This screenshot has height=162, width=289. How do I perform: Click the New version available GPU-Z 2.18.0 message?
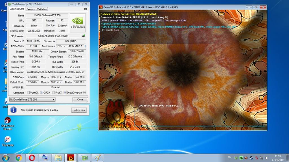coord(40,110)
